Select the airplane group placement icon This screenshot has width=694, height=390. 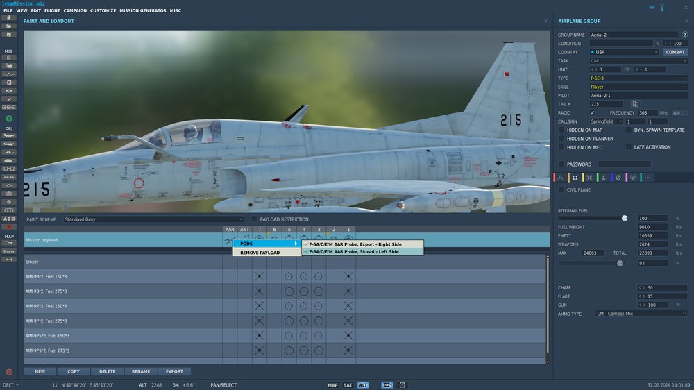(x=8, y=135)
